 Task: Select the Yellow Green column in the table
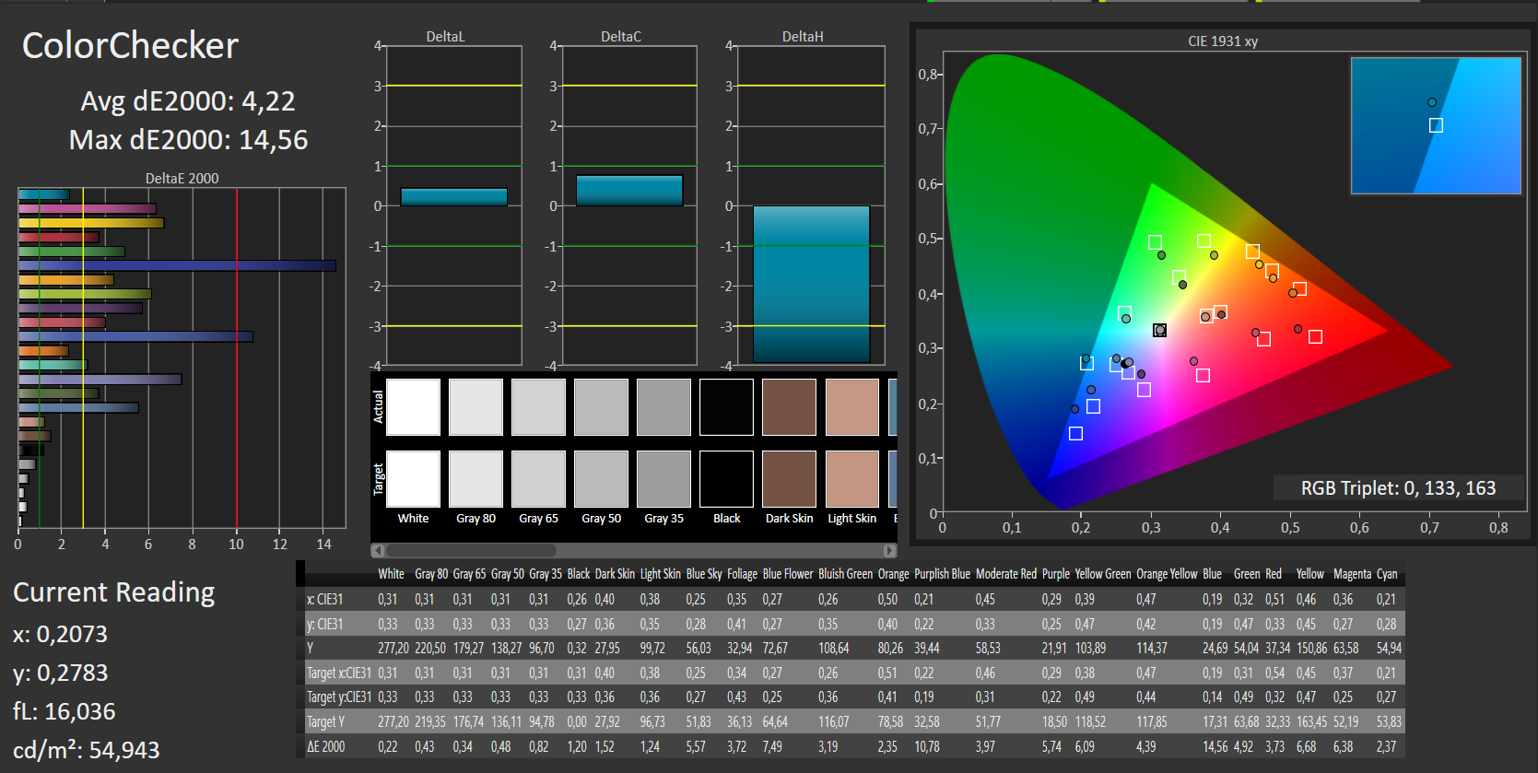(x=1102, y=574)
